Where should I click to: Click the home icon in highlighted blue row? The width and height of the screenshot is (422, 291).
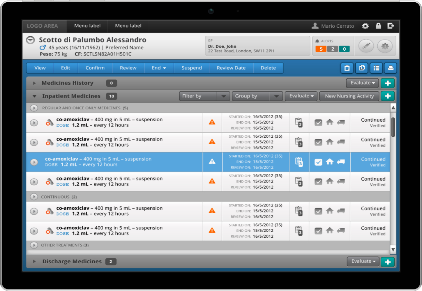330,162
